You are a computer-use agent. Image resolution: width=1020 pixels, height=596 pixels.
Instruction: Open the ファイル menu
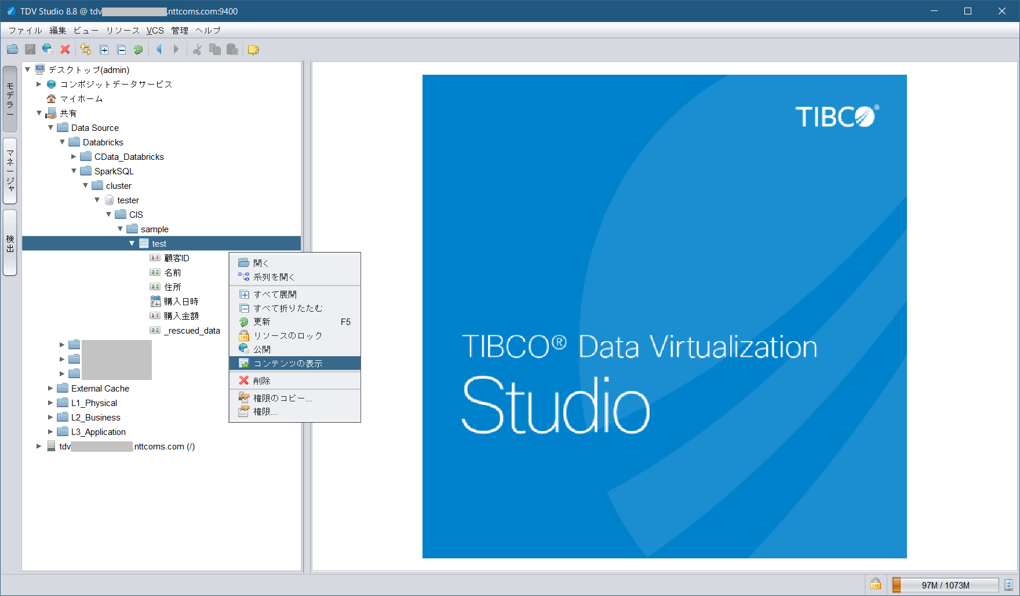25,31
